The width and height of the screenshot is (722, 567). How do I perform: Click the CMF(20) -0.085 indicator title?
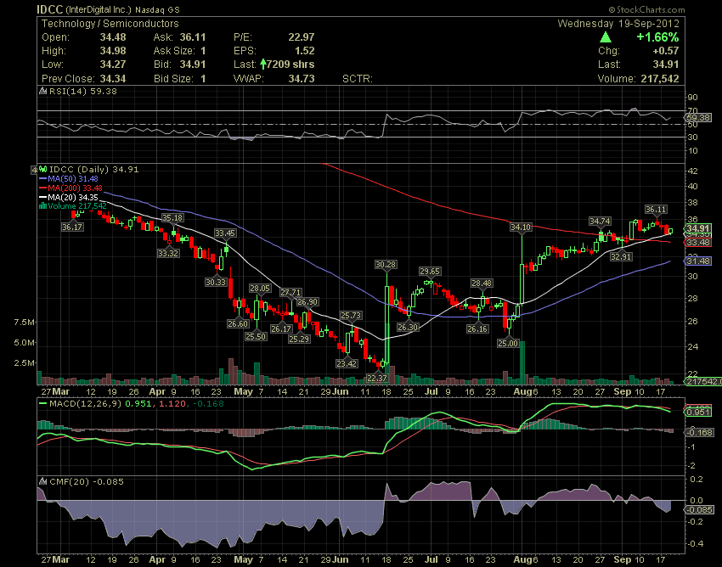pyautogui.click(x=87, y=481)
